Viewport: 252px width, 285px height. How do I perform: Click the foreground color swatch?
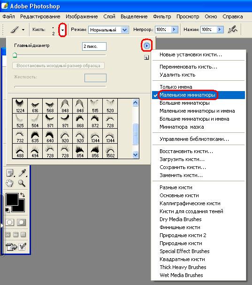coord(12,200)
